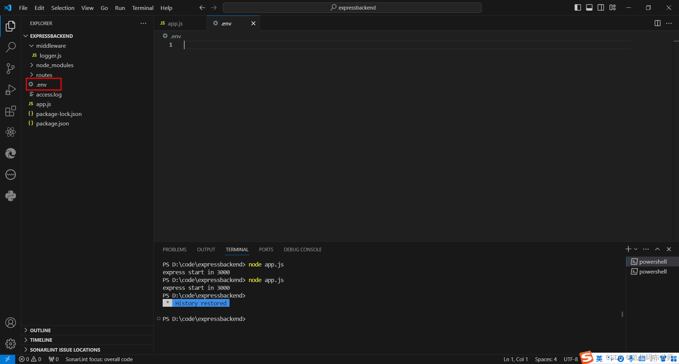Toggle the secondary side bar
Image resolution: width=679 pixels, height=364 pixels.
click(601, 7)
